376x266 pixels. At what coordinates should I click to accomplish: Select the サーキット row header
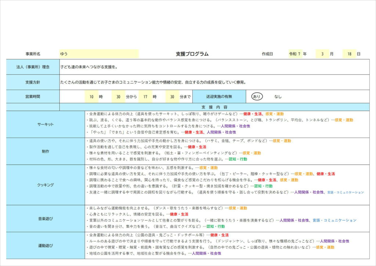[x=46, y=124]
